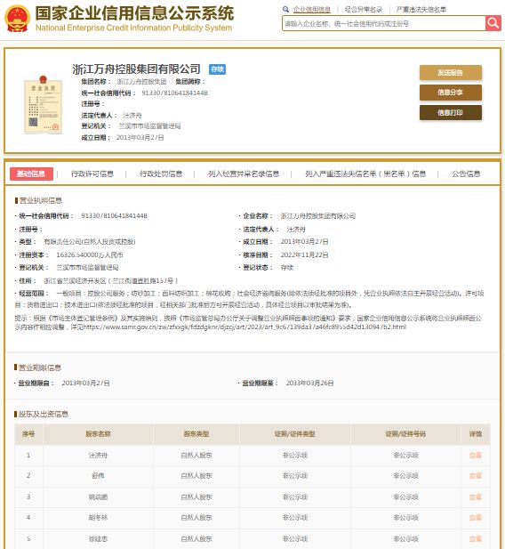Click the shareholder name in row 2

(x=98, y=475)
